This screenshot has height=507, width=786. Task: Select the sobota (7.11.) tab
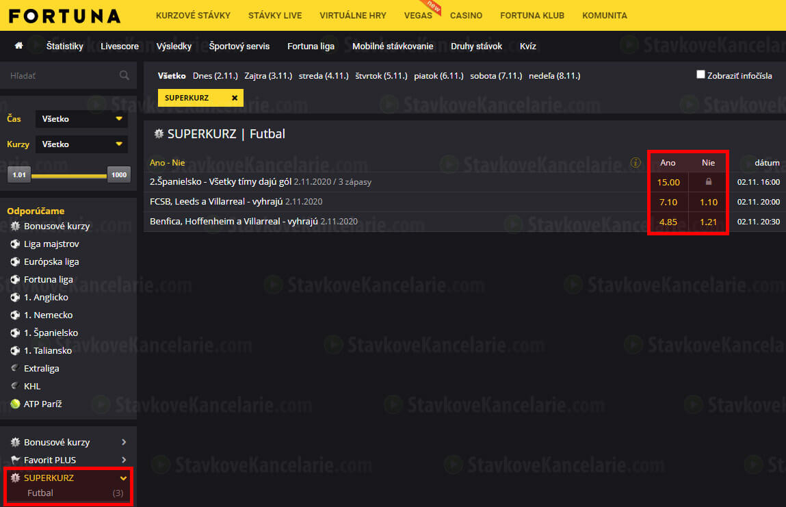pos(496,76)
